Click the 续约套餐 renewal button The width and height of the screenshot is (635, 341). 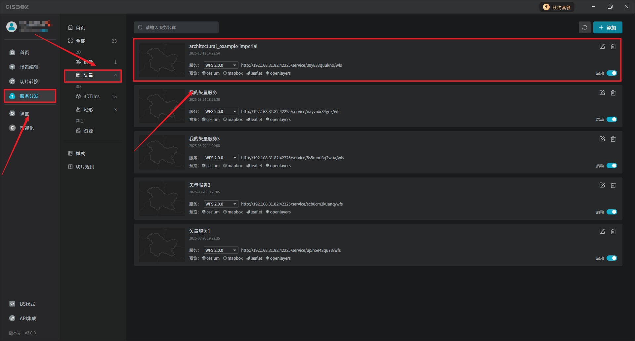557,7
